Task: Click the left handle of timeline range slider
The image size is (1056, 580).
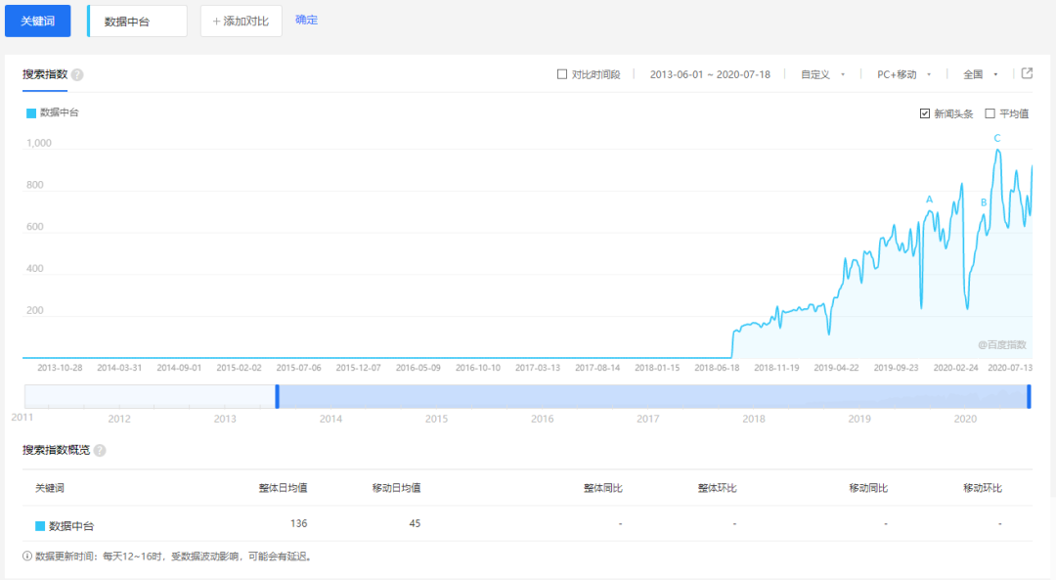Action: click(277, 396)
